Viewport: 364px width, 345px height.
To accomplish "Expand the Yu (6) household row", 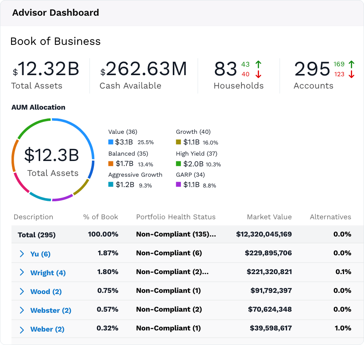I will pyautogui.click(x=22, y=254).
